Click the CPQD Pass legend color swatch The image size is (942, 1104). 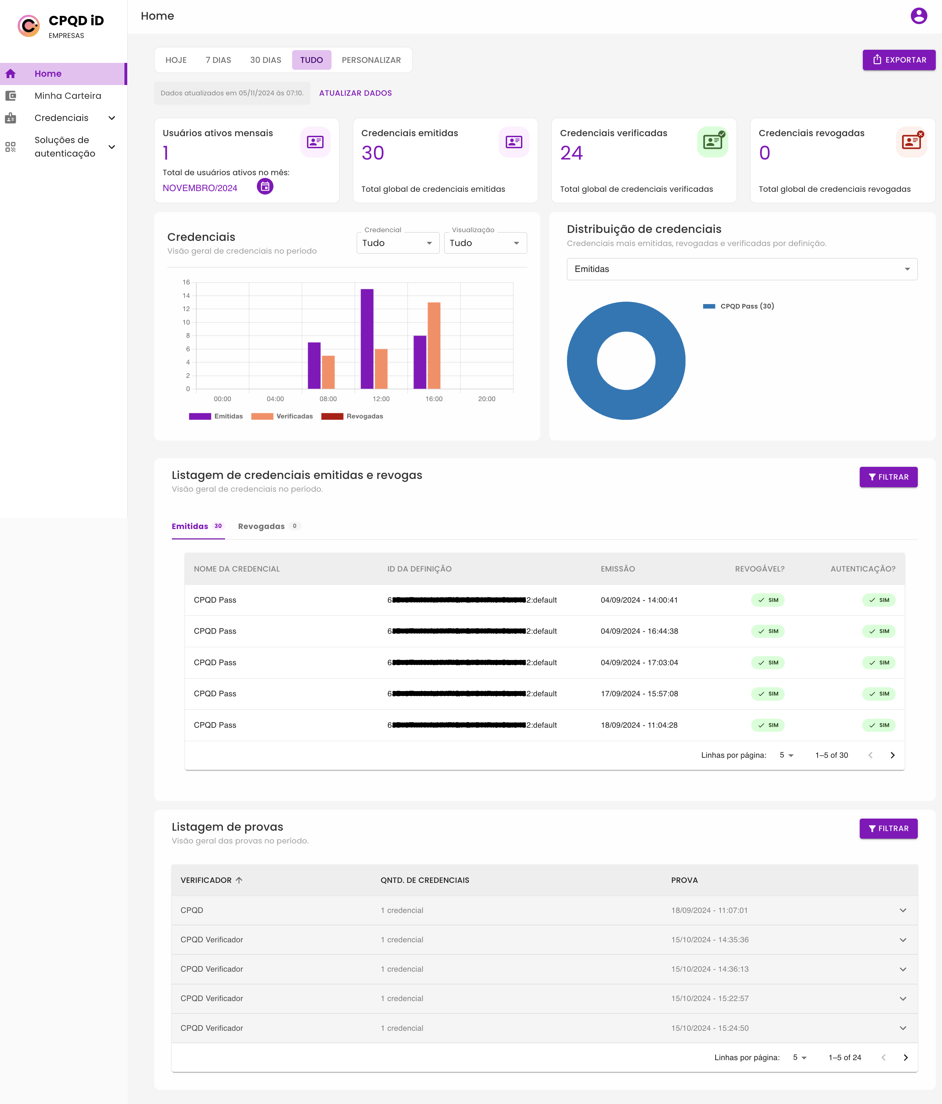[709, 306]
